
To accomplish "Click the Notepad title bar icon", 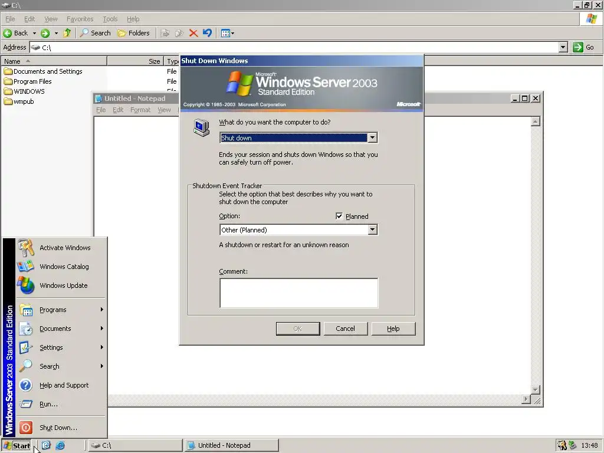I will coord(99,99).
